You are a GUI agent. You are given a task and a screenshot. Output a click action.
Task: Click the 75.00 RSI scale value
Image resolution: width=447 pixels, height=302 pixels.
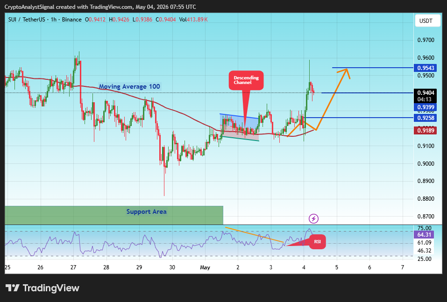click(424, 228)
